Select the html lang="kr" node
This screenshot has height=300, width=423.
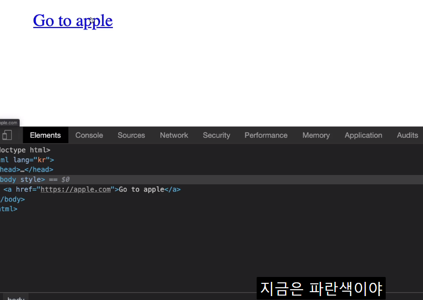point(27,160)
